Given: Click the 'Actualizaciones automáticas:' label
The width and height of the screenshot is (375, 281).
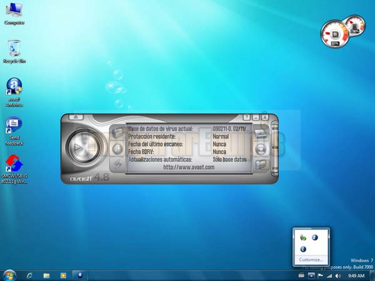Looking at the screenshot, I should tap(160, 159).
